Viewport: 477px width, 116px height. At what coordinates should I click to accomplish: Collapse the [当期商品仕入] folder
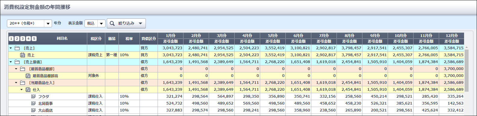coord(16,83)
